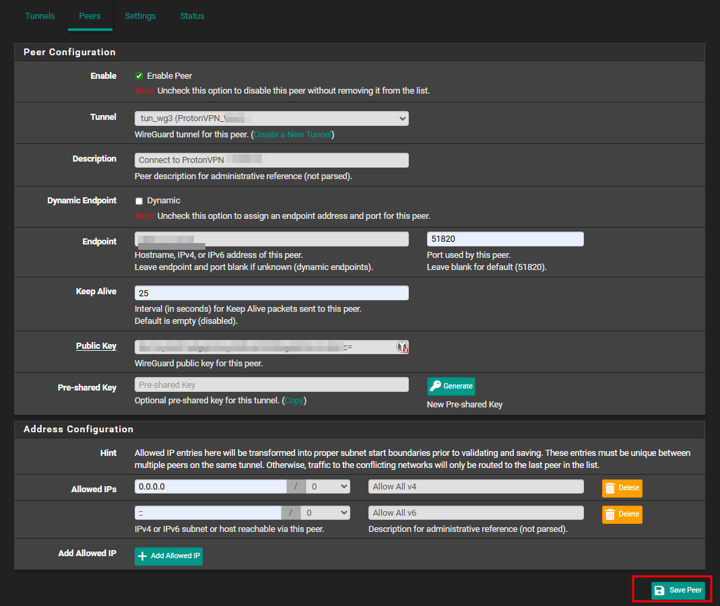Image resolution: width=720 pixels, height=606 pixels.
Task: Expand the IPv6 prefix length dropdown
Action: pyautogui.click(x=325, y=513)
